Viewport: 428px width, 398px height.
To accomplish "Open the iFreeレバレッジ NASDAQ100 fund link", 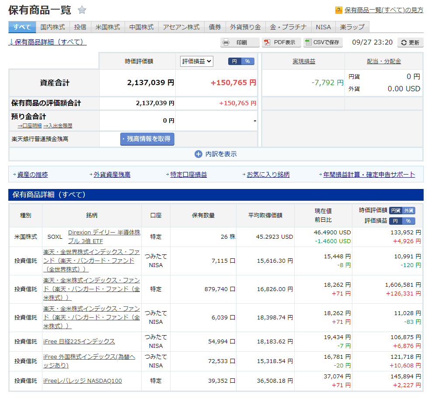I will point(83,381).
